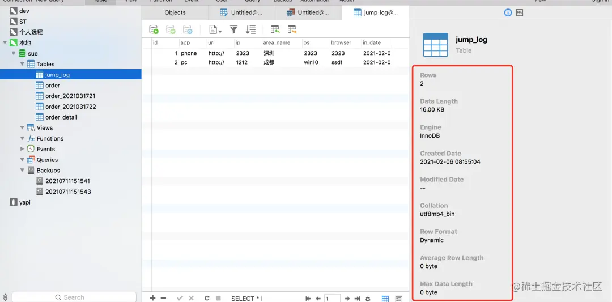This screenshot has height=302, width=612.
Task: Open Untitled tab with brown table icon
Action: click(308, 12)
